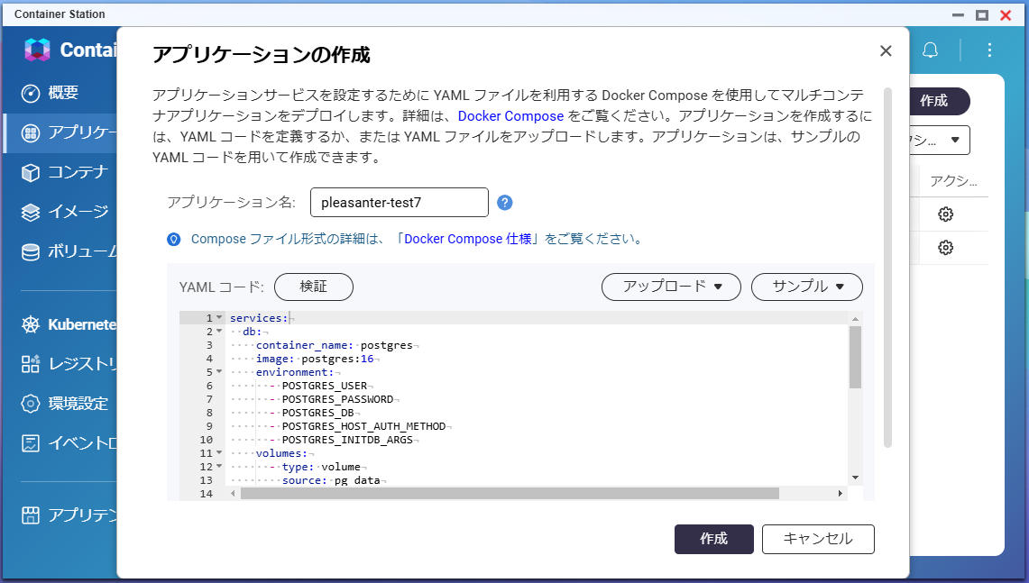1029x583 pixels.
Task: Click the editor scroll down arrow
Action: (855, 478)
